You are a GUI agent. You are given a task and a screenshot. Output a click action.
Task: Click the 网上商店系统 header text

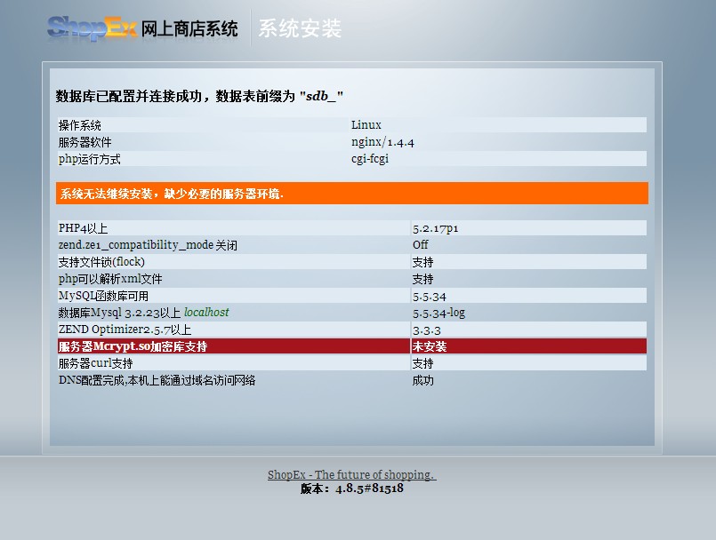click(189, 28)
